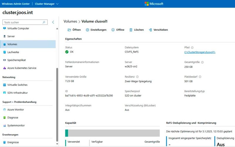
Task: Click the Öffnen button label
Action: coord(77,30)
